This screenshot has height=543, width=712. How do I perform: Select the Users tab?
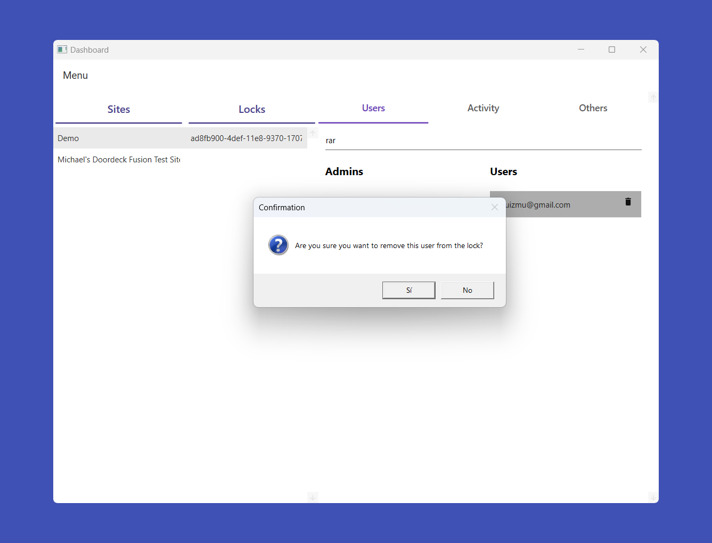tap(373, 108)
